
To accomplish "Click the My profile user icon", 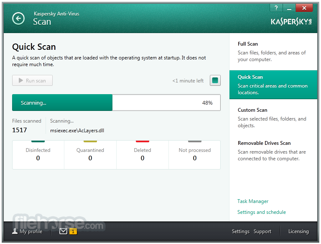I will click(15, 231).
